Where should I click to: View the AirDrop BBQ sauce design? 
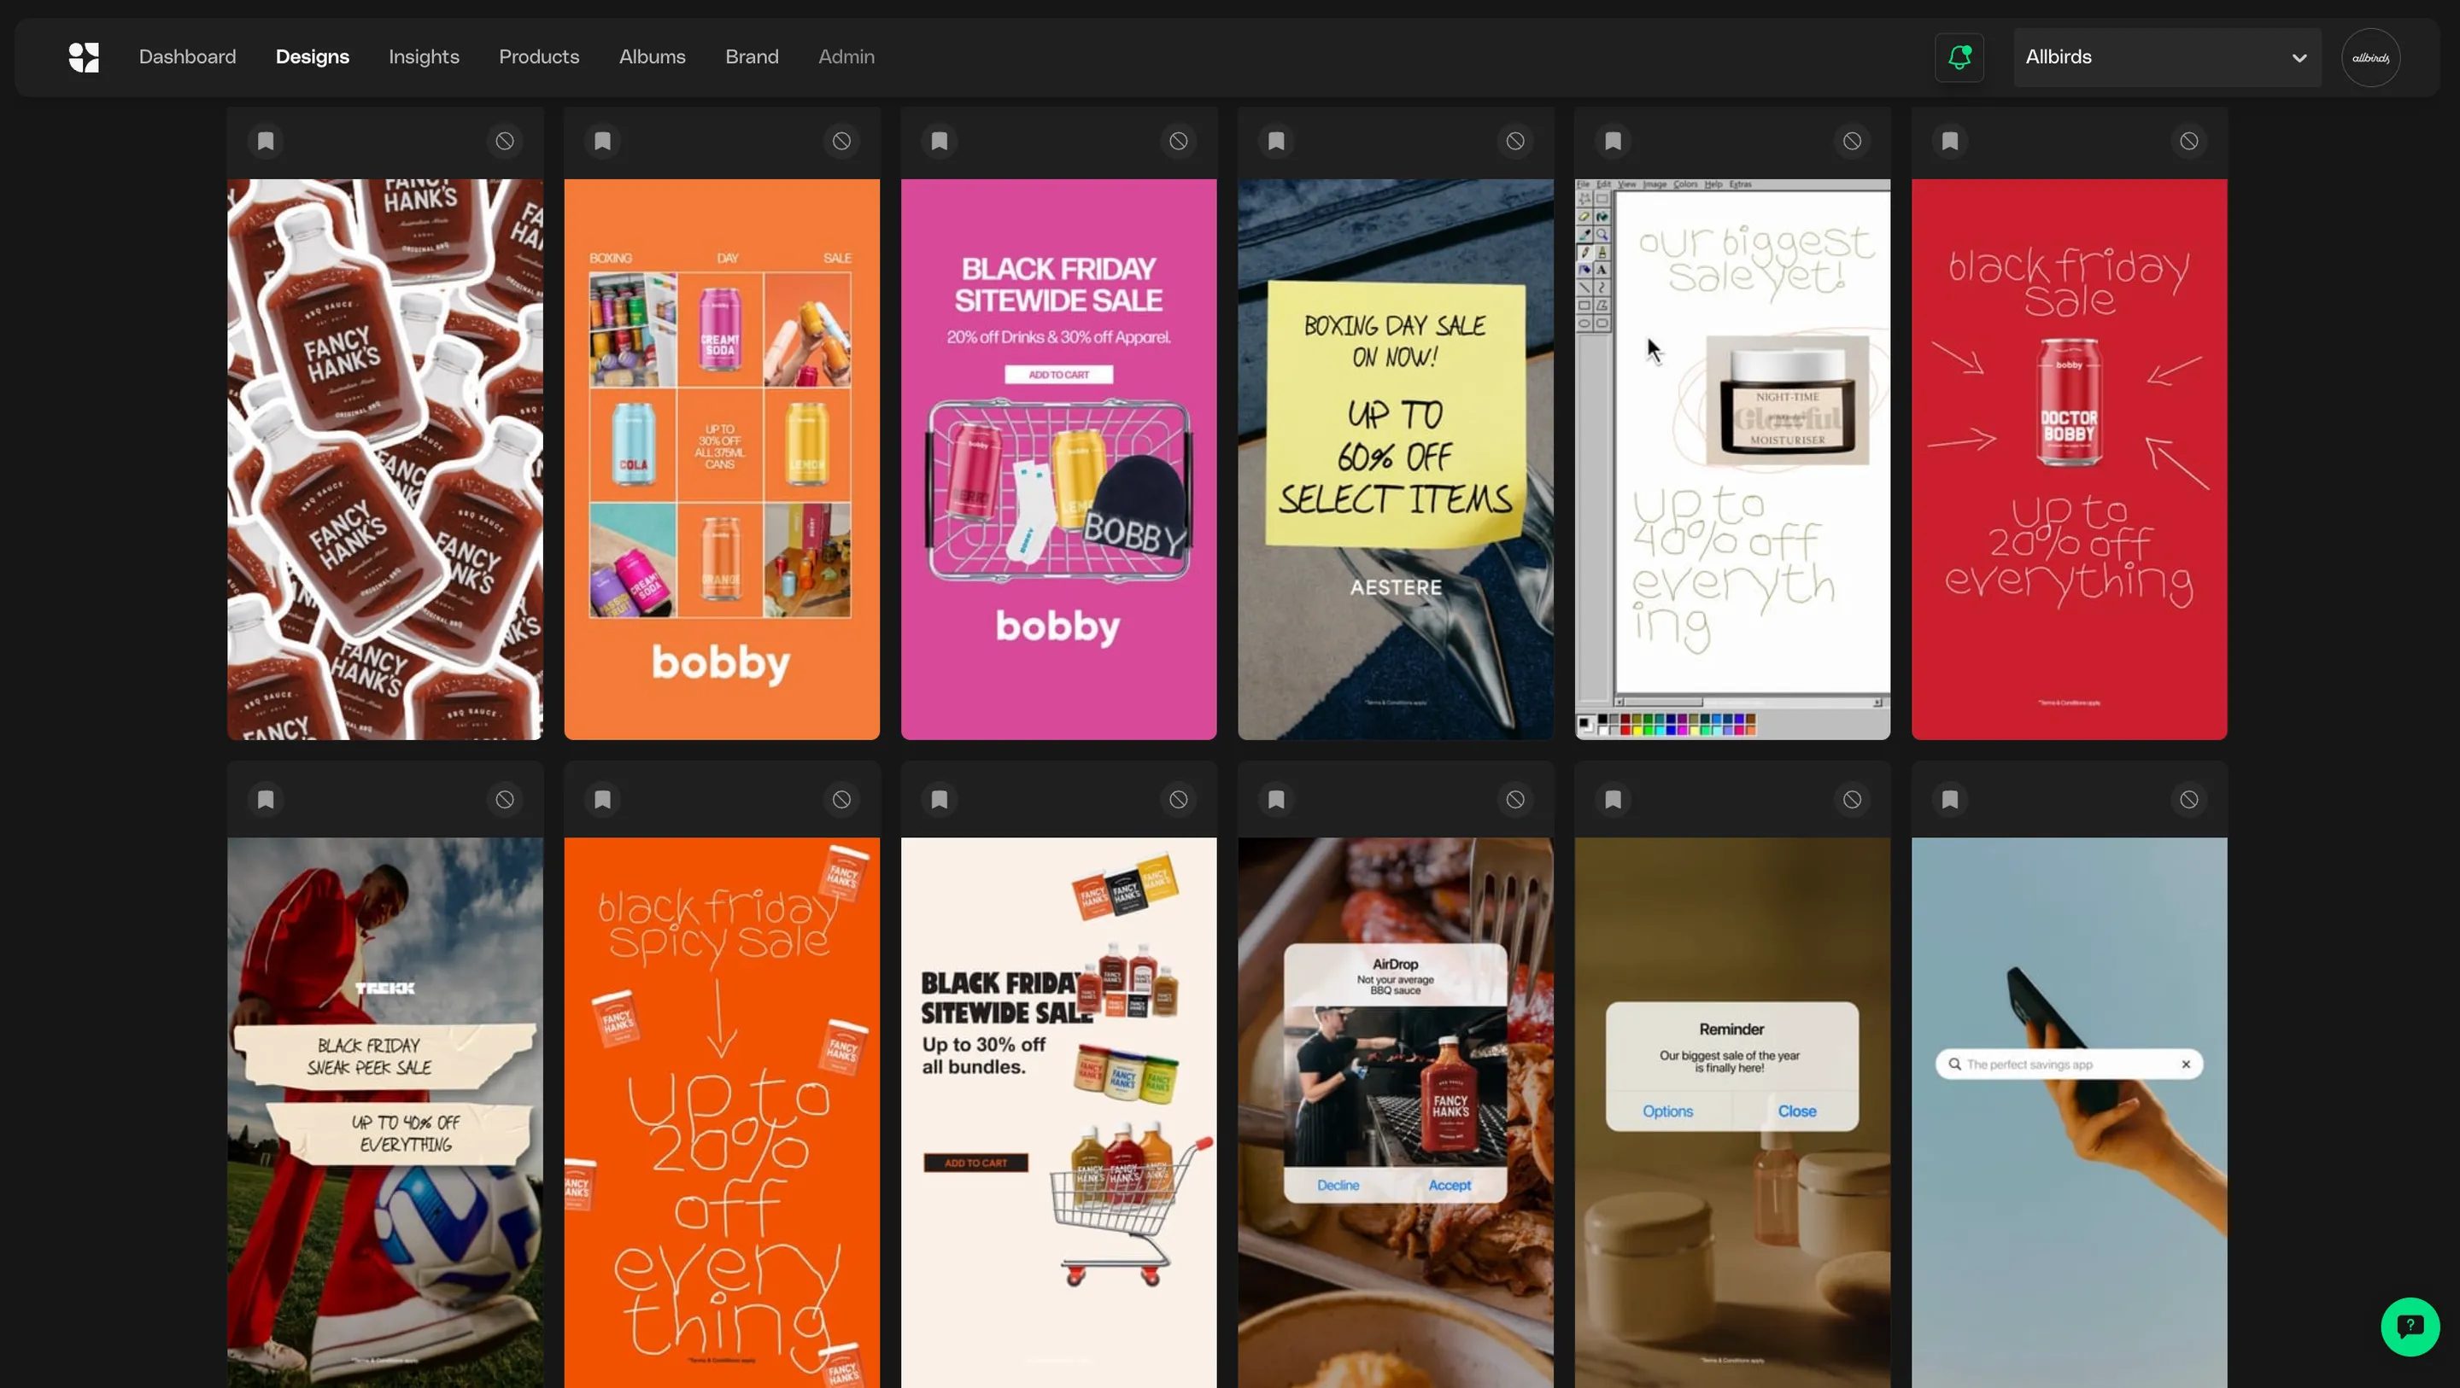(x=1395, y=1112)
